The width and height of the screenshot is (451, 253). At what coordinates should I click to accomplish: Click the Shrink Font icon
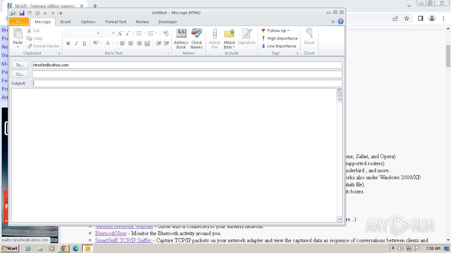(128, 33)
